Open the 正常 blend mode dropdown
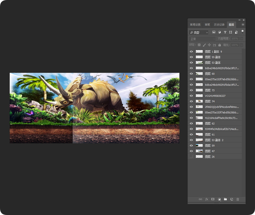Viewport: 255px width, 215px height. 202,39
